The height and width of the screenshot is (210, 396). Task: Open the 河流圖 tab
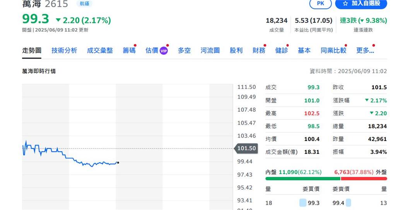click(x=210, y=50)
